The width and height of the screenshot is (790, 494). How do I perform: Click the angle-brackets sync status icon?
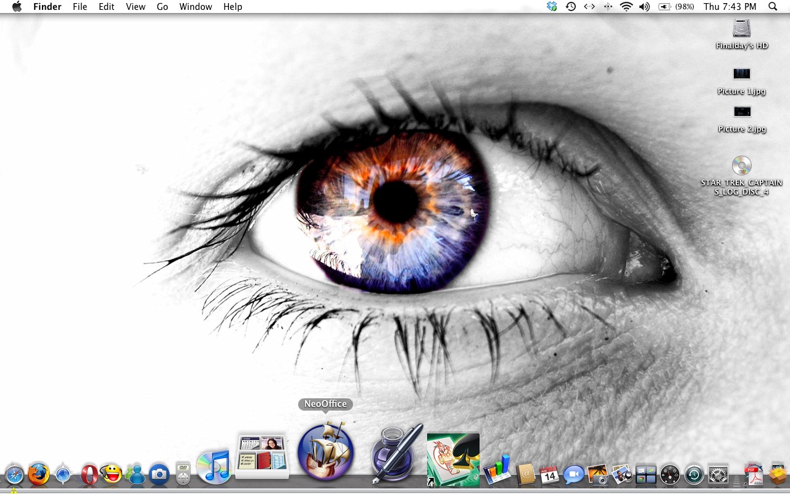click(x=589, y=7)
